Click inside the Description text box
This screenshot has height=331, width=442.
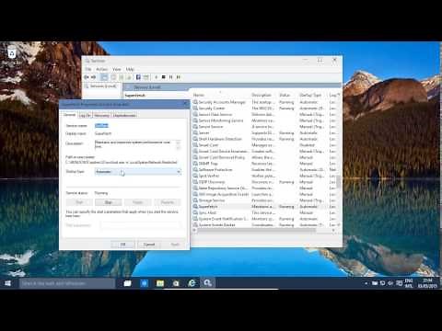click(135, 144)
